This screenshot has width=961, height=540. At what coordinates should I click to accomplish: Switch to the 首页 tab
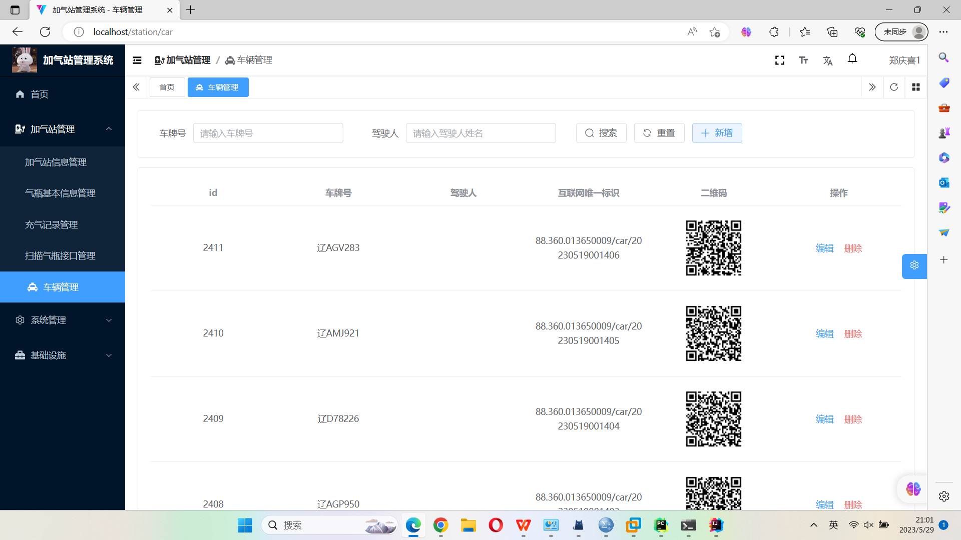(167, 87)
